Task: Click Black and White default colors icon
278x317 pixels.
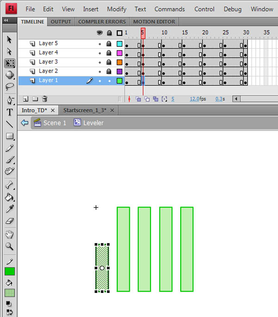Action: tap(9, 304)
